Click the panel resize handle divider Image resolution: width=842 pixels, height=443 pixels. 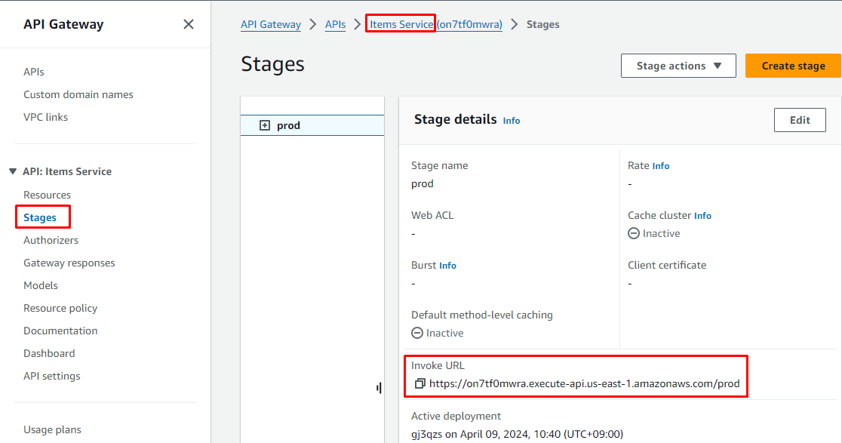pos(379,387)
